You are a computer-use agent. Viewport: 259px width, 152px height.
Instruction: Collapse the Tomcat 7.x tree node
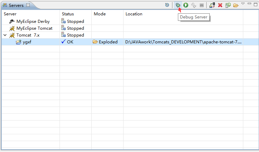pos(5,35)
